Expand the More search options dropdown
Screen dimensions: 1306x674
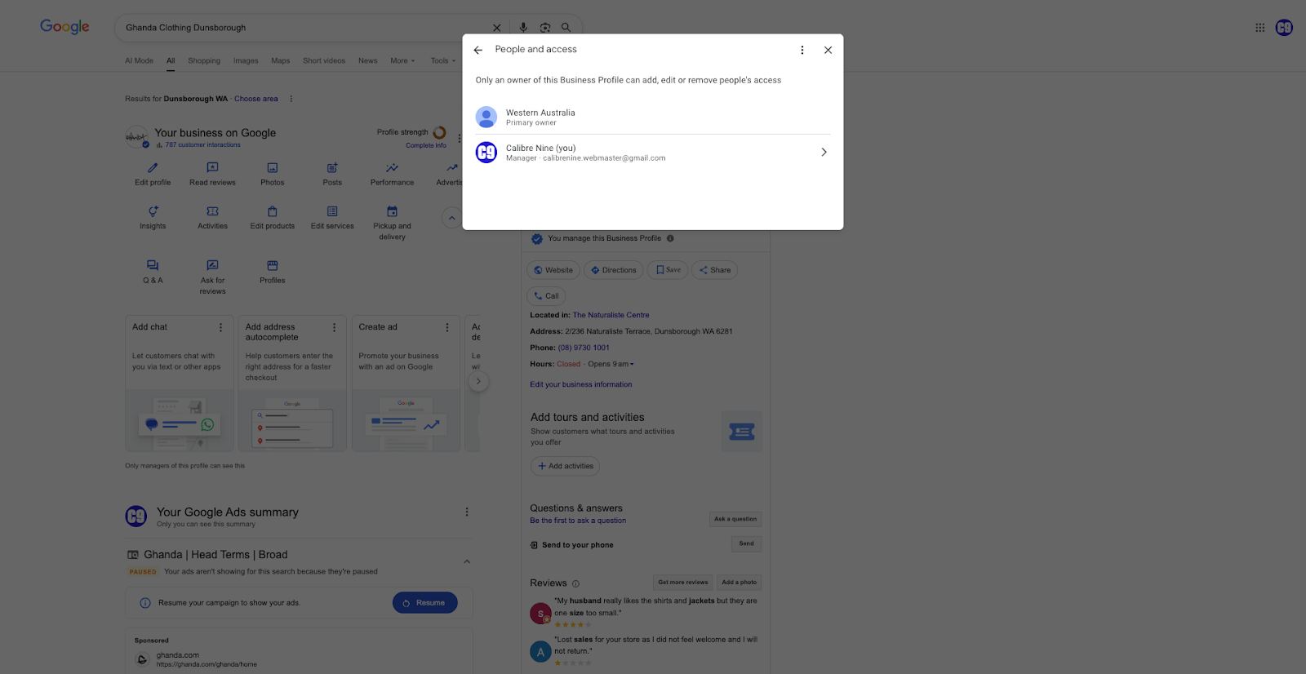[x=402, y=61]
